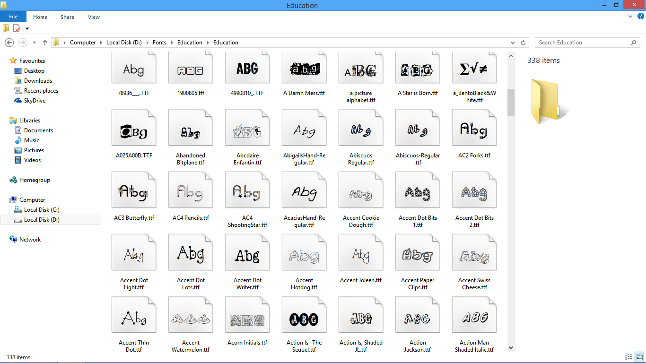This screenshot has height=363, width=646.
Task: Open the recent locations dropdown beside forward arrow
Action: point(34,43)
